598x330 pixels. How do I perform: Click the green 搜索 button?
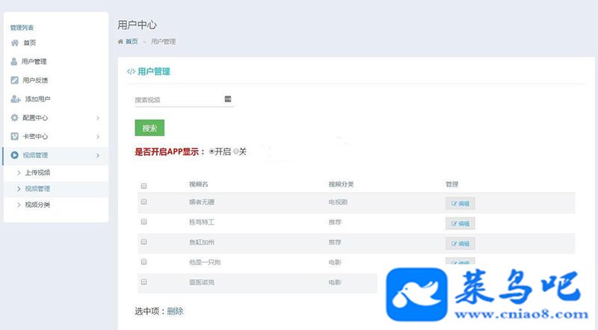click(x=149, y=128)
